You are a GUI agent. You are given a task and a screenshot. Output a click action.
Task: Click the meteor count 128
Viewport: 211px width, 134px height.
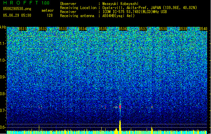(x=50, y=15)
